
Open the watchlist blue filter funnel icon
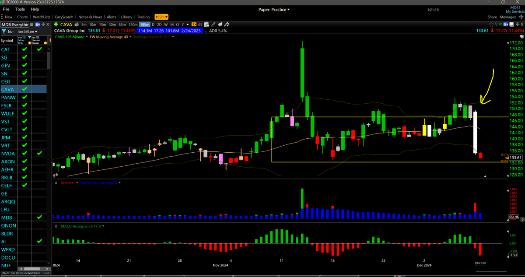coord(3,32)
